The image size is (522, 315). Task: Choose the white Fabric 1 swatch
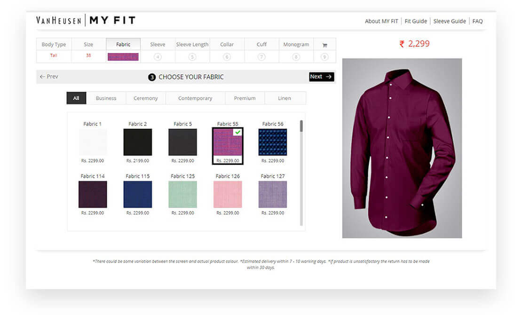[93, 142]
